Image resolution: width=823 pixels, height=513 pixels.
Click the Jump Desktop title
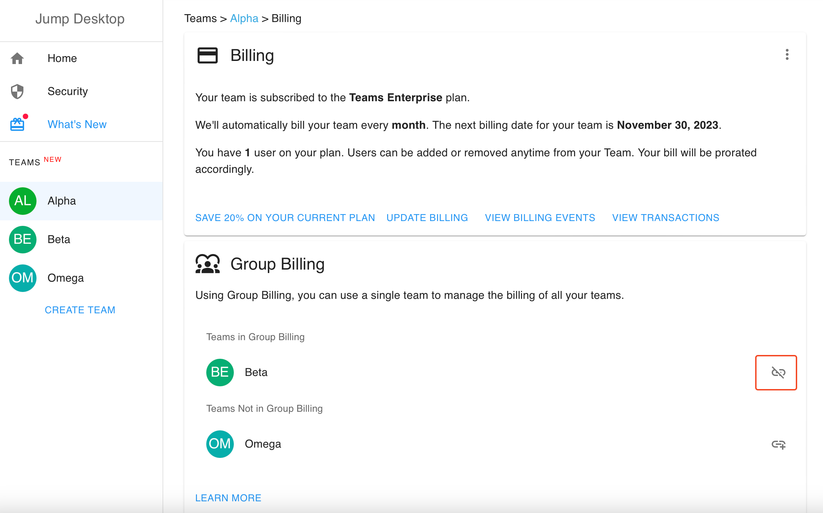pyautogui.click(x=80, y=19)
